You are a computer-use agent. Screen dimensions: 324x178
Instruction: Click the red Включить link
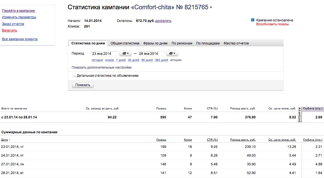pyautogui.click(x=9, y=30)
